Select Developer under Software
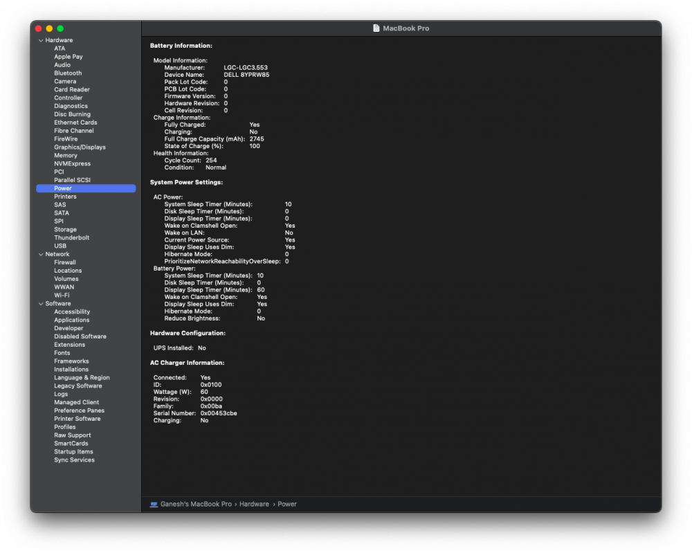The width and height of the screenshot is (692, 553). tap(69, 328)
